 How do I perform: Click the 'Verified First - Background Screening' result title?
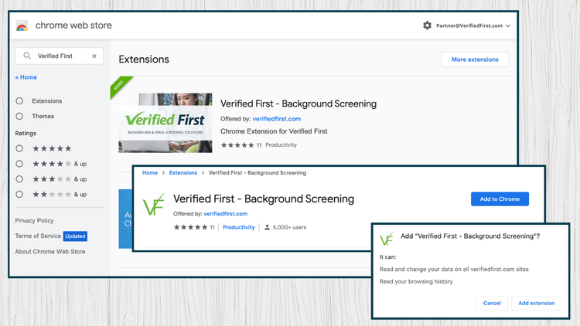coord(299,104)
